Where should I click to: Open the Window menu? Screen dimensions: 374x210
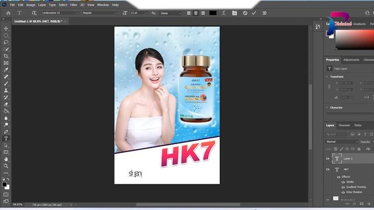103,5
